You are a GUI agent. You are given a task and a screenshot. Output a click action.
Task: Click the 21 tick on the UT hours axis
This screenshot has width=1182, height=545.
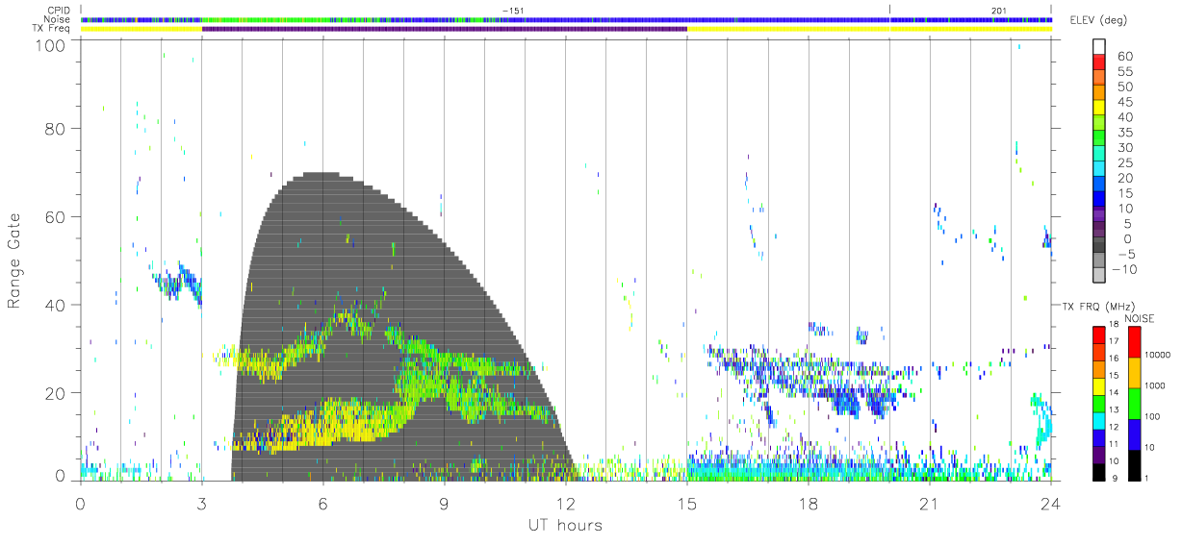[929, 504]
